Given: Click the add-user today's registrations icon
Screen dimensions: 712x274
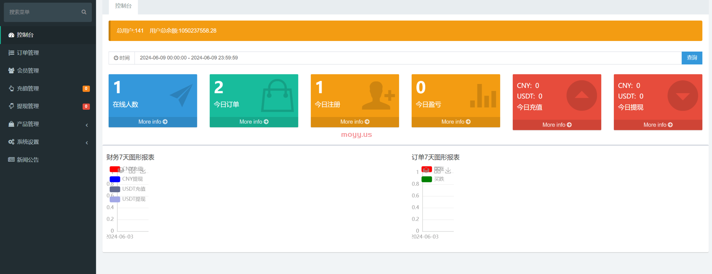Looking at the screenshot, I should (x=378, y=96).
